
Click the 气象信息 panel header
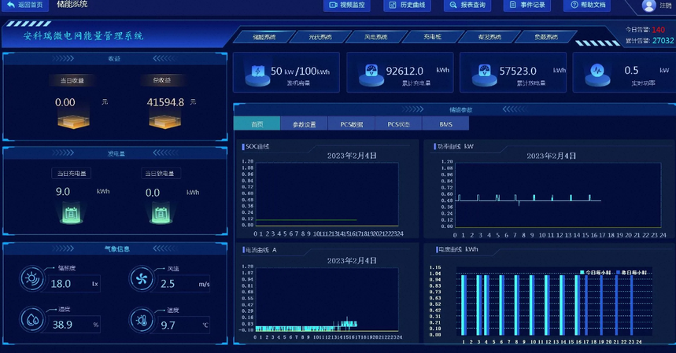pos(116,248)
